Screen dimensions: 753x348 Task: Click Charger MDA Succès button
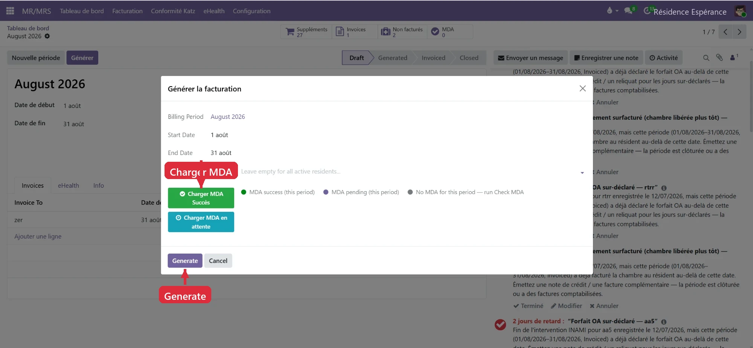tap(201, 198)
